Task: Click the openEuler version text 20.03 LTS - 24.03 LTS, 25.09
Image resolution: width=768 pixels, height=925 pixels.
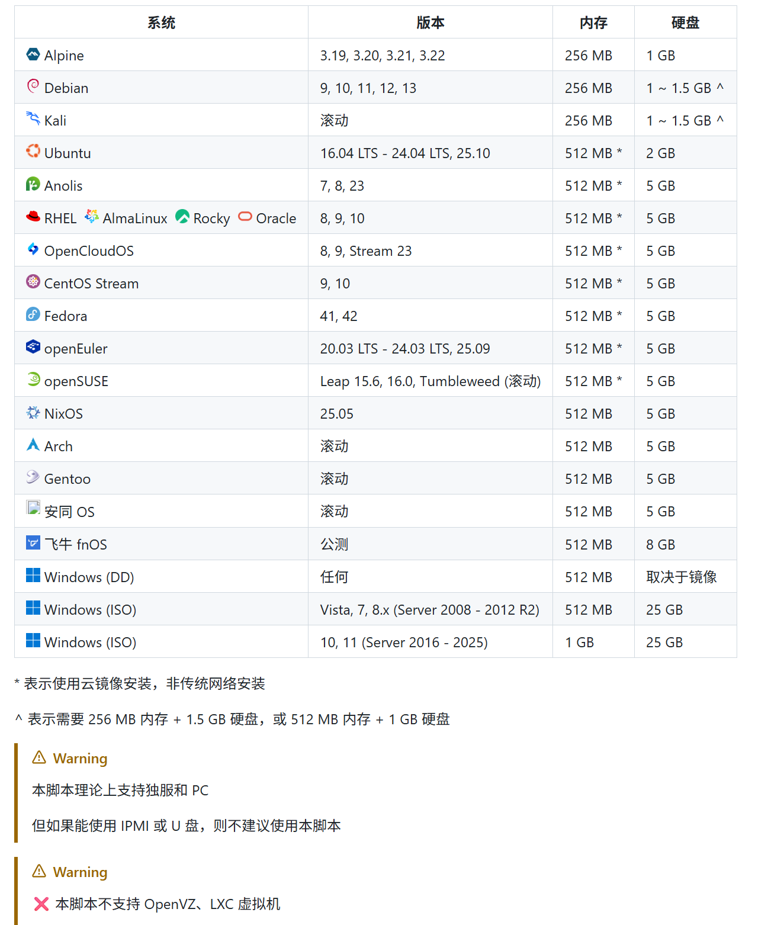Action: click(x=405, y=349)
